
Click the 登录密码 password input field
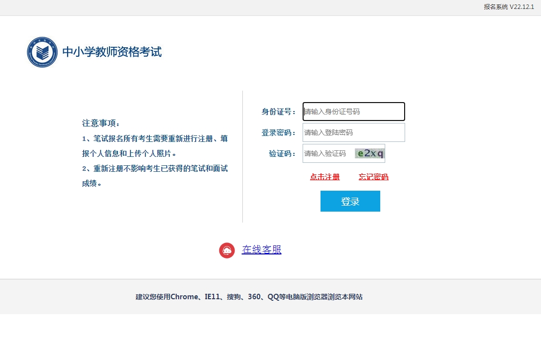353,132
